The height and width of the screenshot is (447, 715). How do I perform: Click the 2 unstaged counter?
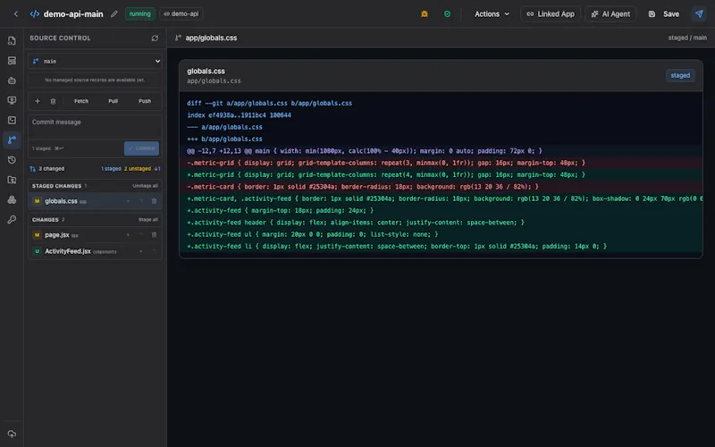point(138,169)
